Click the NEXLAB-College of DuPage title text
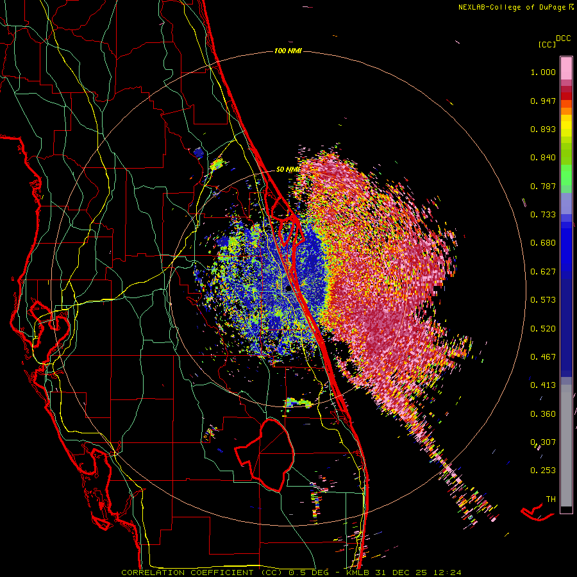The image size is (577, 577). (515, 7)
